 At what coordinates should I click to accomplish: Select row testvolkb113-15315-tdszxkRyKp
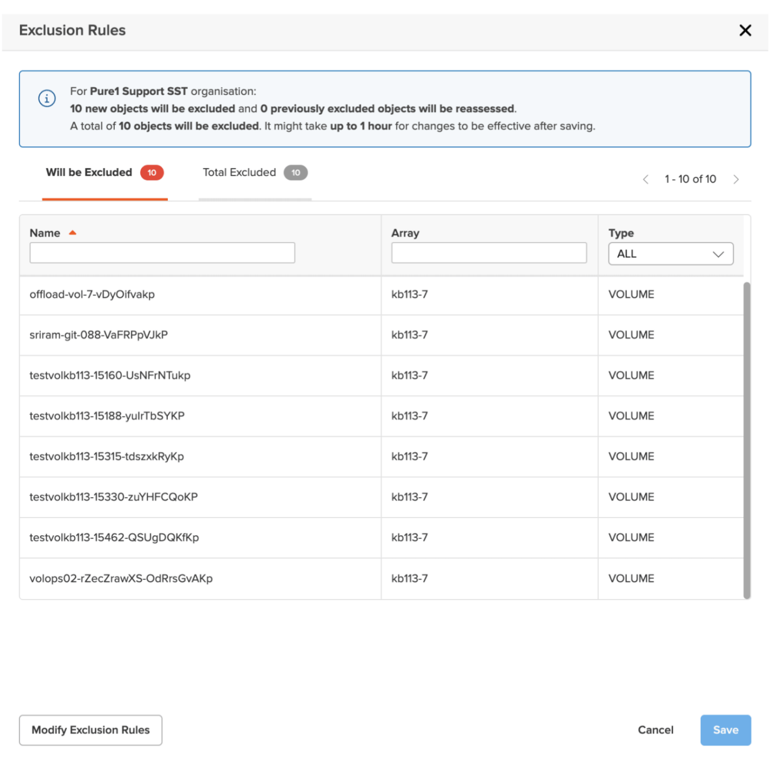pos(382,457)
